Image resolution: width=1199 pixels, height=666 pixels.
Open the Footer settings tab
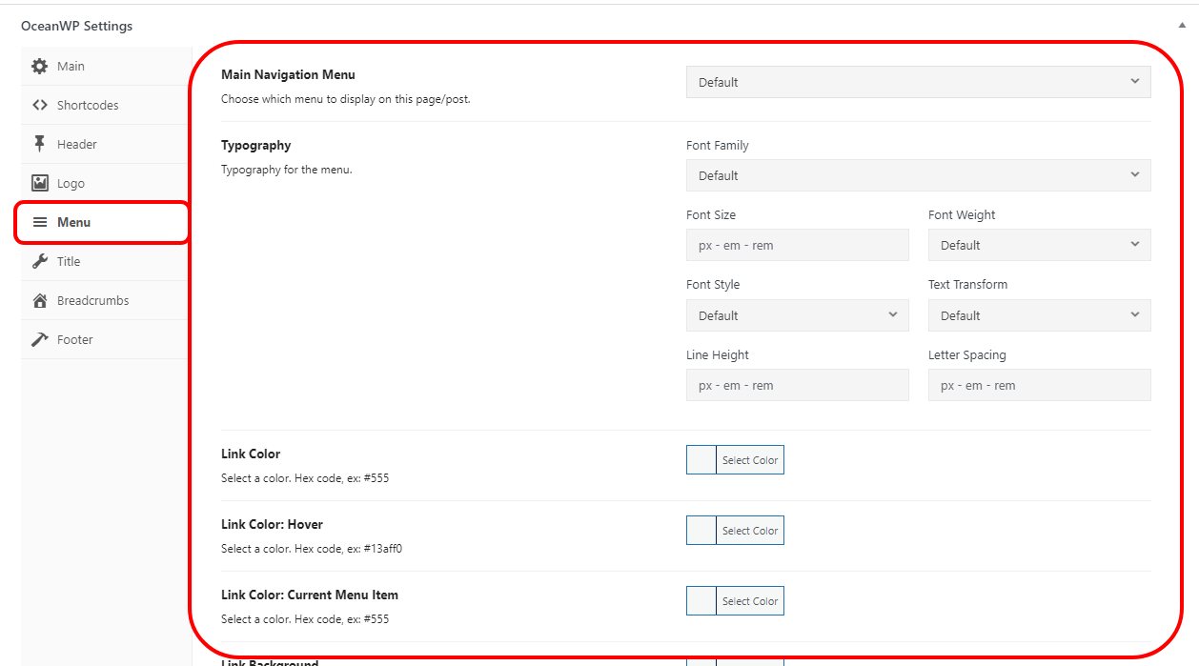point(106,339)
